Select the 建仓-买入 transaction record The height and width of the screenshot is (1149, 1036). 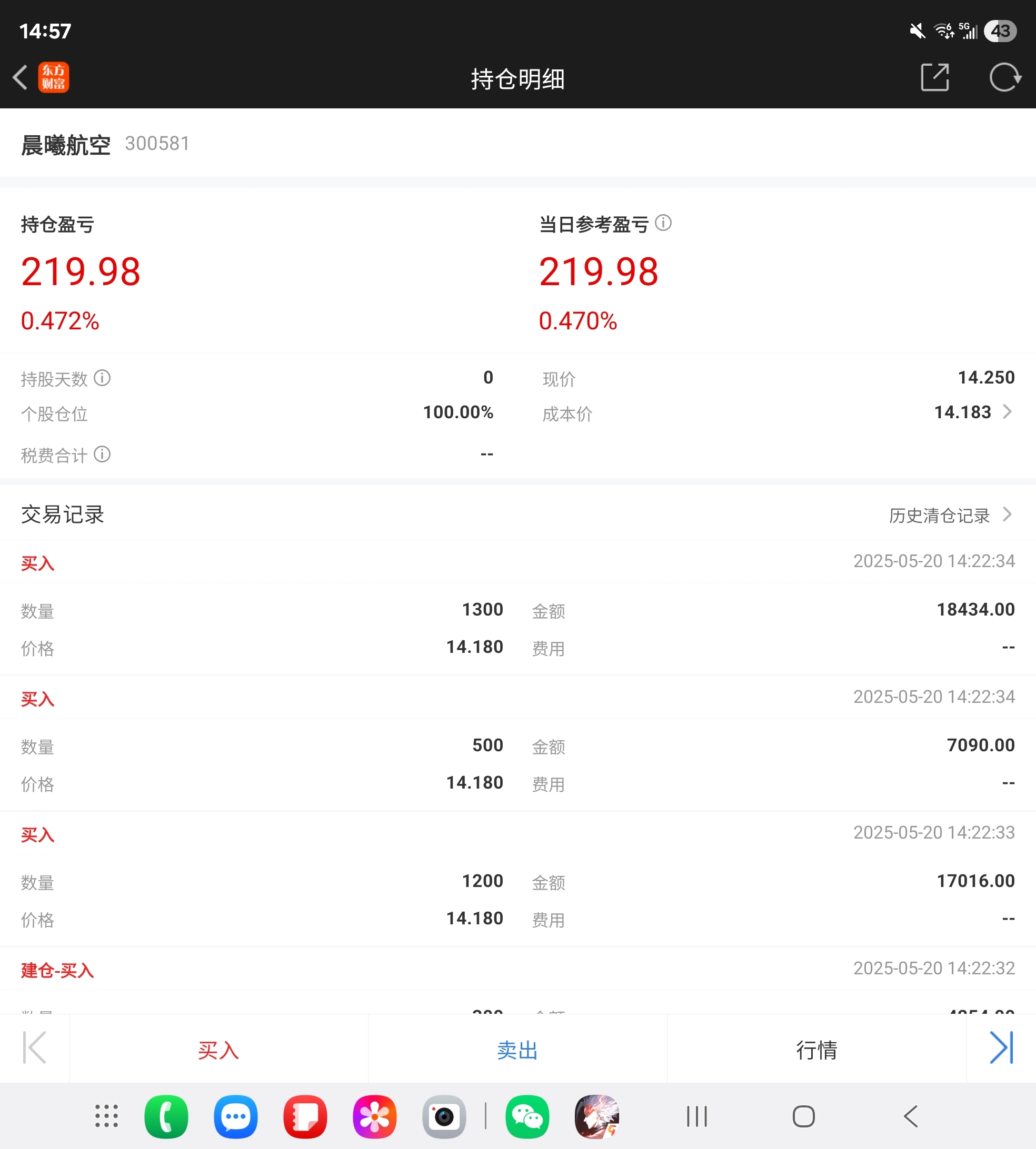pyautogui.click(x=57, y=971)
